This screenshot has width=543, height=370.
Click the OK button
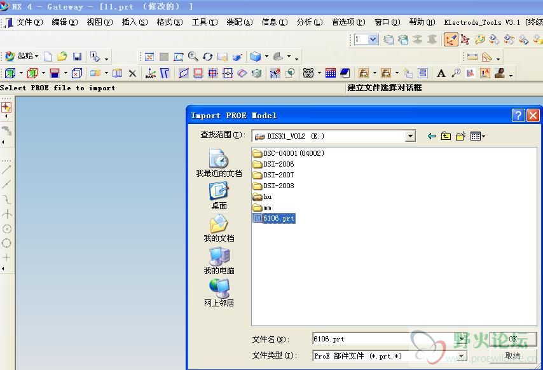[x=513, y=339]
